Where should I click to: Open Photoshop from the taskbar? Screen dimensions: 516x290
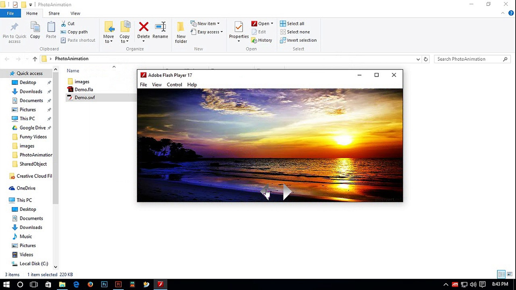(x=104, y=284)
